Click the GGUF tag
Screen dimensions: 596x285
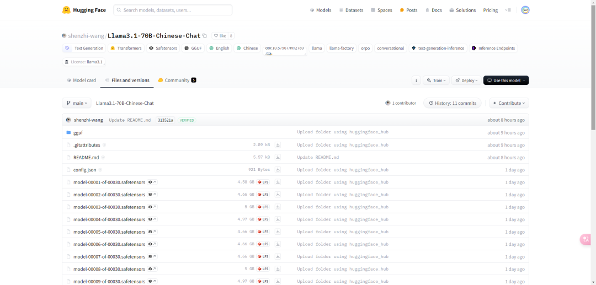coord(193,48)
